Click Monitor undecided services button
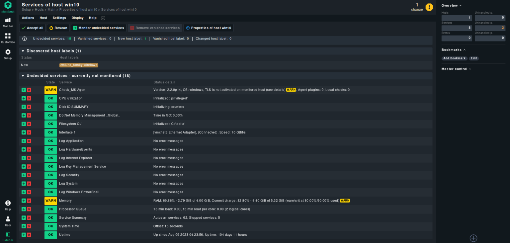 98,28
